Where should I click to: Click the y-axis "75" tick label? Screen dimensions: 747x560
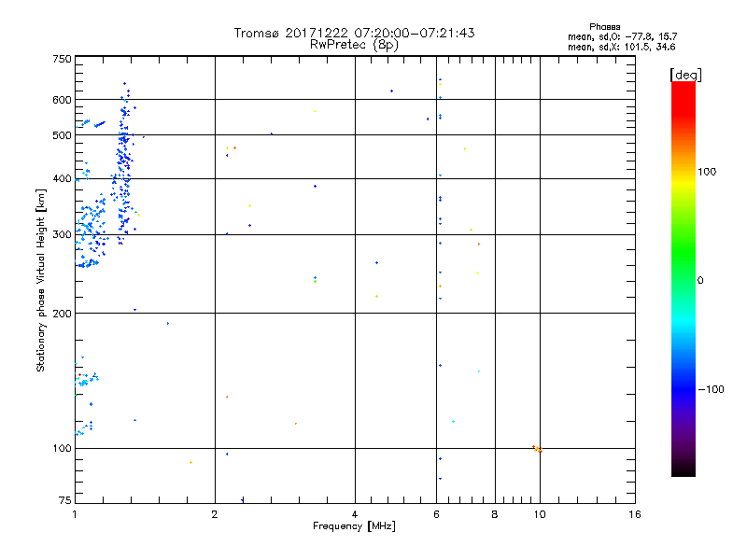click(65, 500)
